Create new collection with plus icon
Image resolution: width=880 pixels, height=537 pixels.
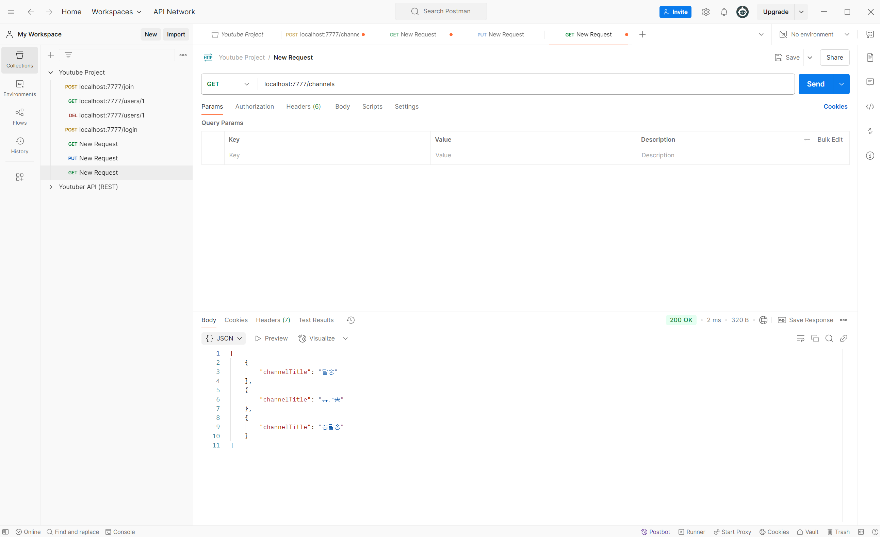coord(51,55)
